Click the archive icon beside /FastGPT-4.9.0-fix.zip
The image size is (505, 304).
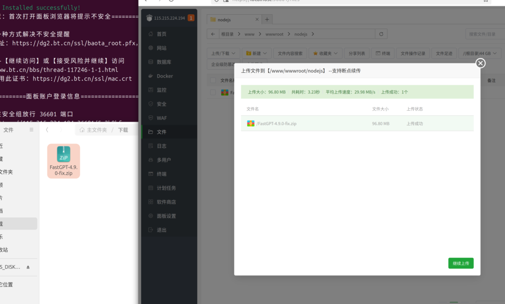tap(251, 123)
